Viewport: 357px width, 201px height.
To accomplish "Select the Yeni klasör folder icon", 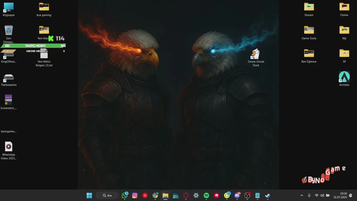I will 44,30.
